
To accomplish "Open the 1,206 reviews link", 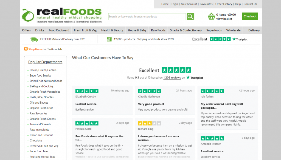I will pos(172,78).
